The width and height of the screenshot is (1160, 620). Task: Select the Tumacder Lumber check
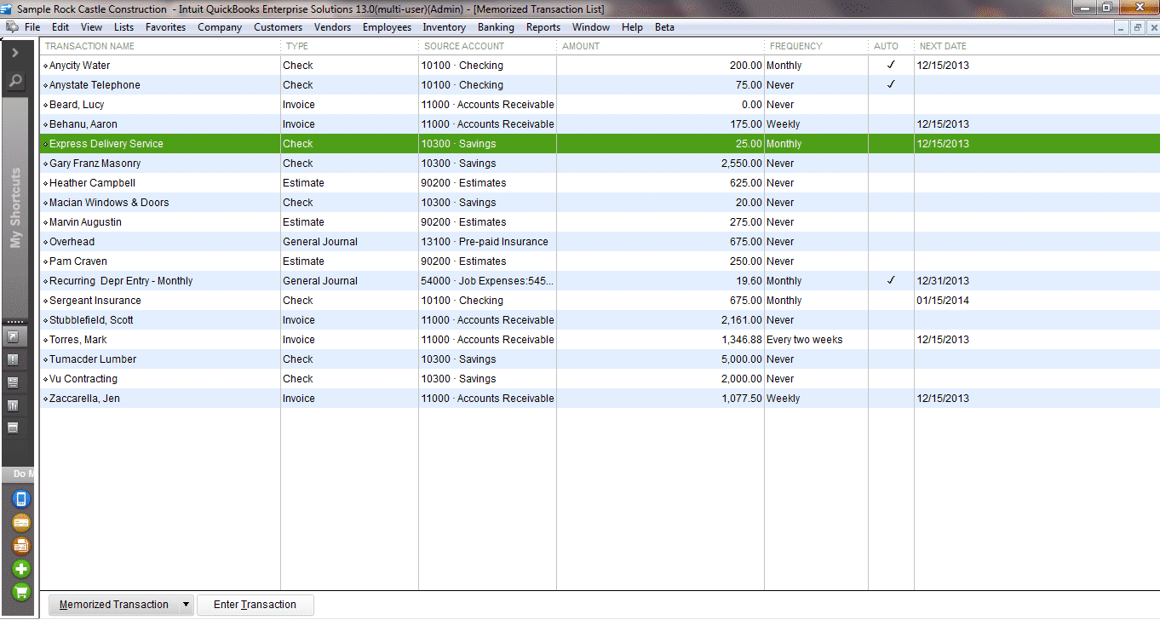coord(600,359)
